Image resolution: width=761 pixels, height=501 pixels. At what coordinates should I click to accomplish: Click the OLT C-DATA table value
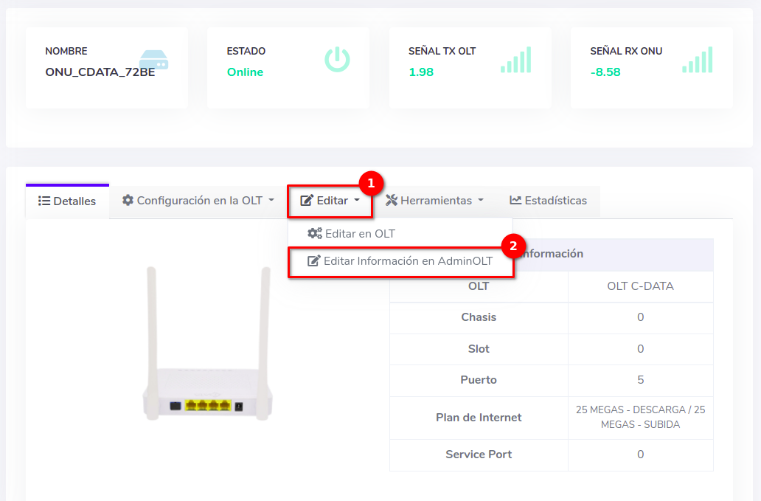click(640, 286)
